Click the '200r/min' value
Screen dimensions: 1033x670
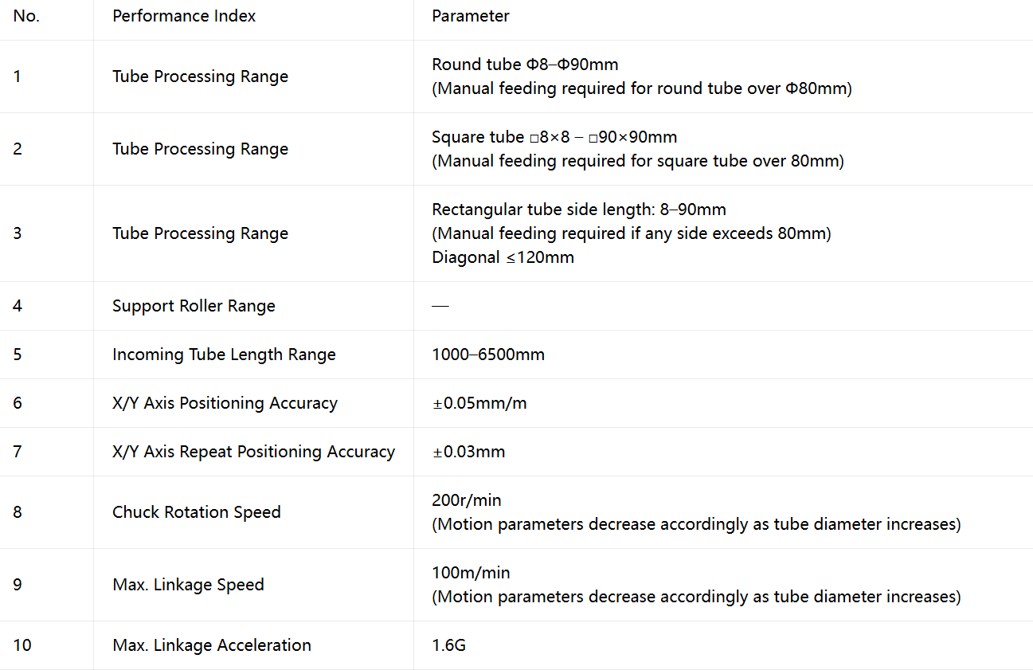pyautogui.click(x=467, y=500)
